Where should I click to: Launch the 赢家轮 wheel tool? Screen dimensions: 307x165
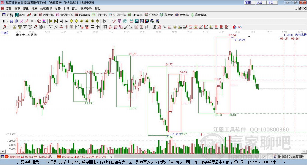[166, 15]
